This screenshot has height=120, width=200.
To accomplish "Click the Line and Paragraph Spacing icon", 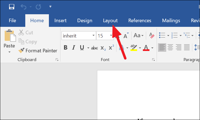I will point(197,47).
